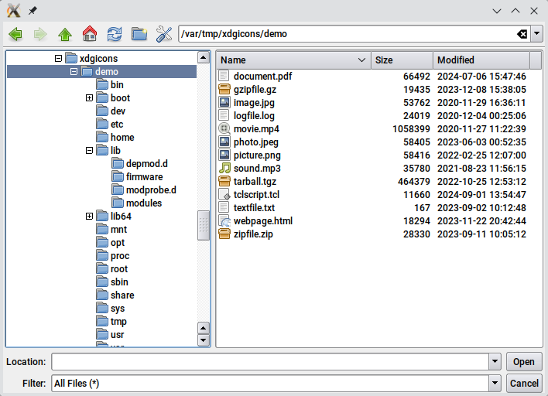Refresh the file listing

pos(115,34)
